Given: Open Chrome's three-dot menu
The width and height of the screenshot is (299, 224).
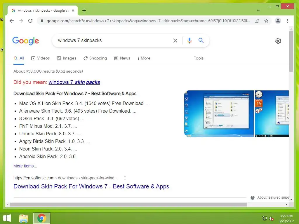Looking at the screenshot, I should coord(287,21).
